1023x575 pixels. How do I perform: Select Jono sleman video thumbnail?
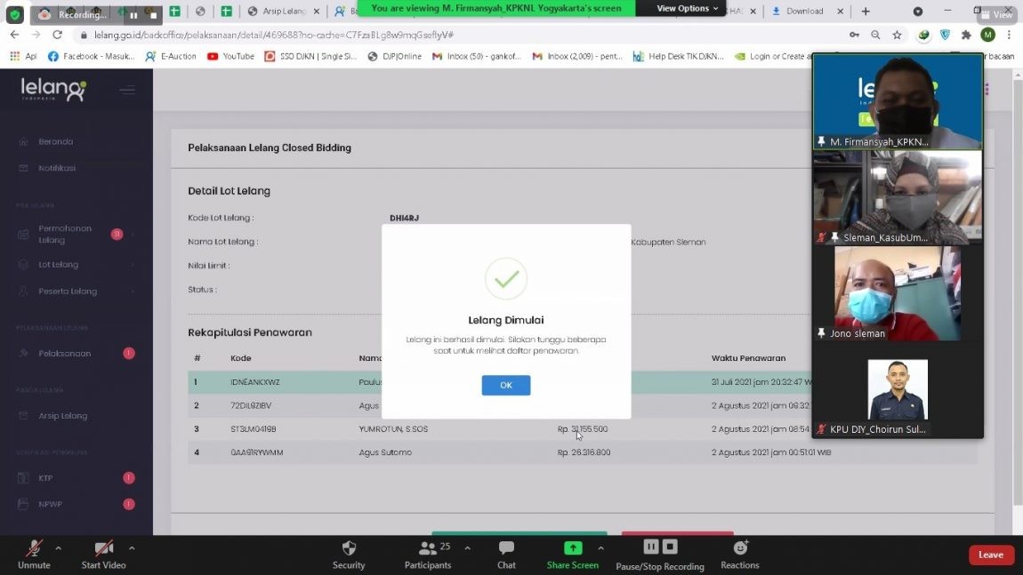click(898, 294)
